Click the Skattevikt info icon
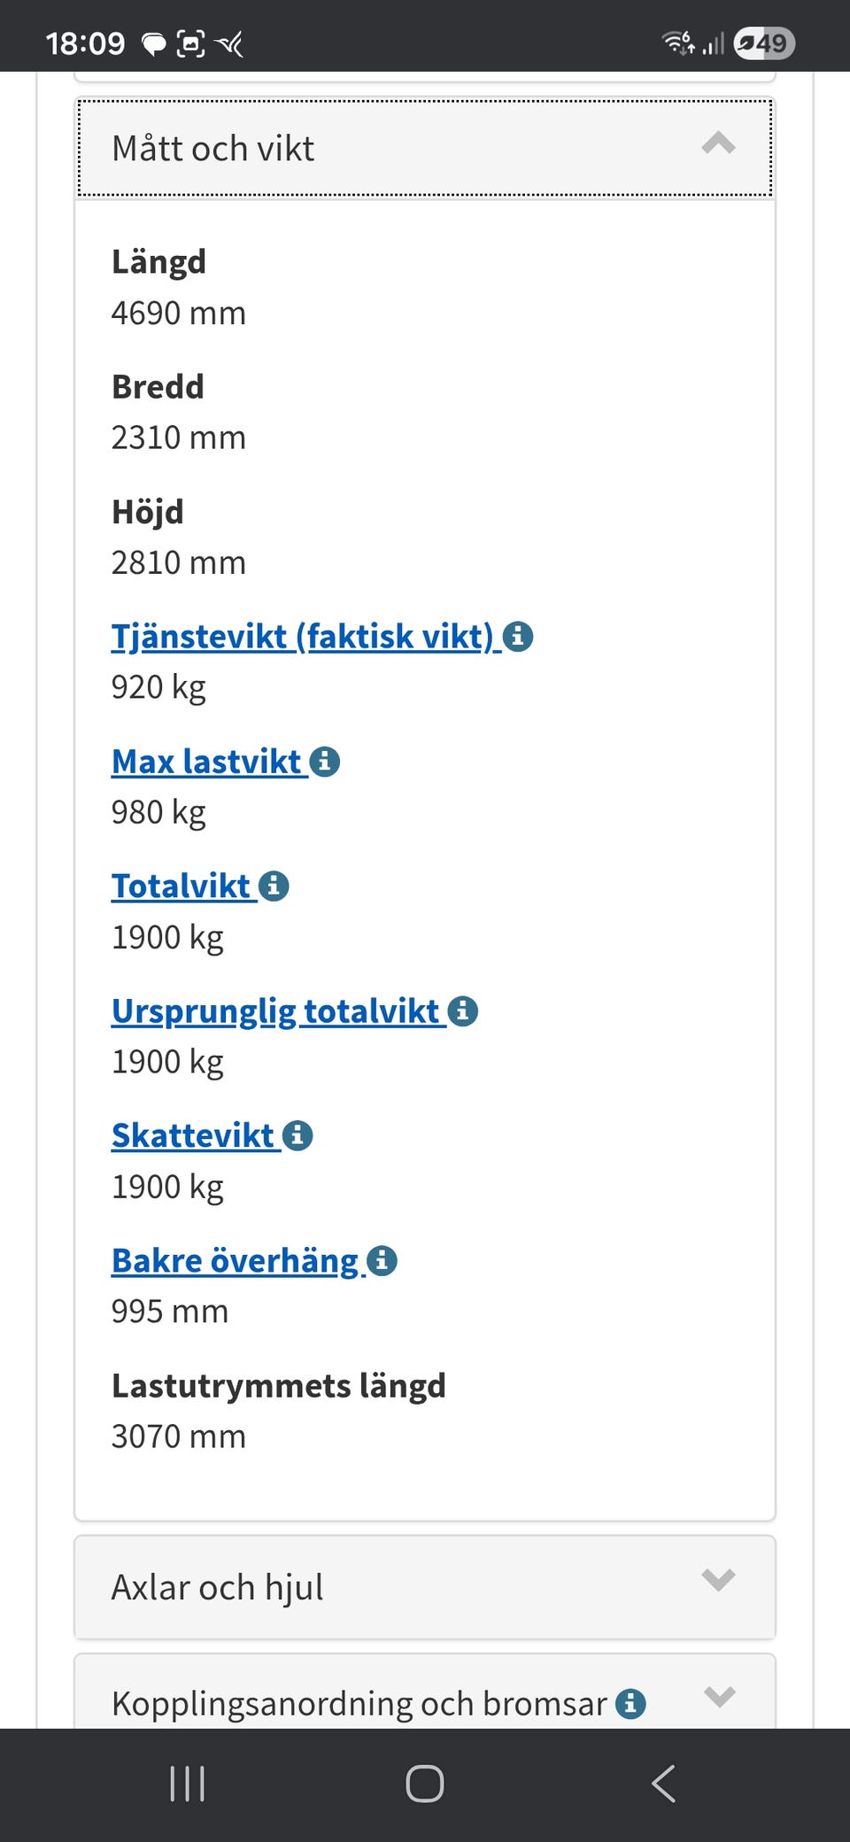Viewport: 850px width, 1842px height. pyautogui.click(x=297, y=1136)
